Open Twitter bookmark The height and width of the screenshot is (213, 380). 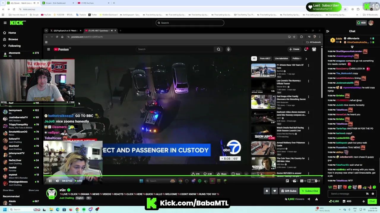click(x=92, y=15)
